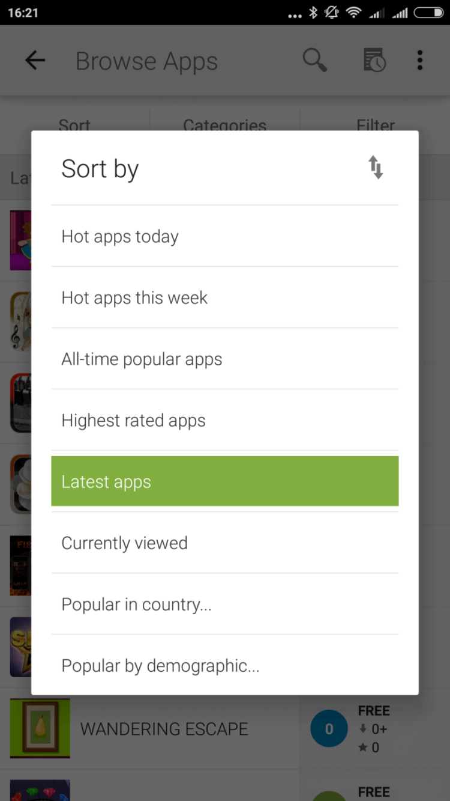This screenshot has height=801, width=450.
Task: Select highlighted Latest apps option
Action: (x=224, y=481)
